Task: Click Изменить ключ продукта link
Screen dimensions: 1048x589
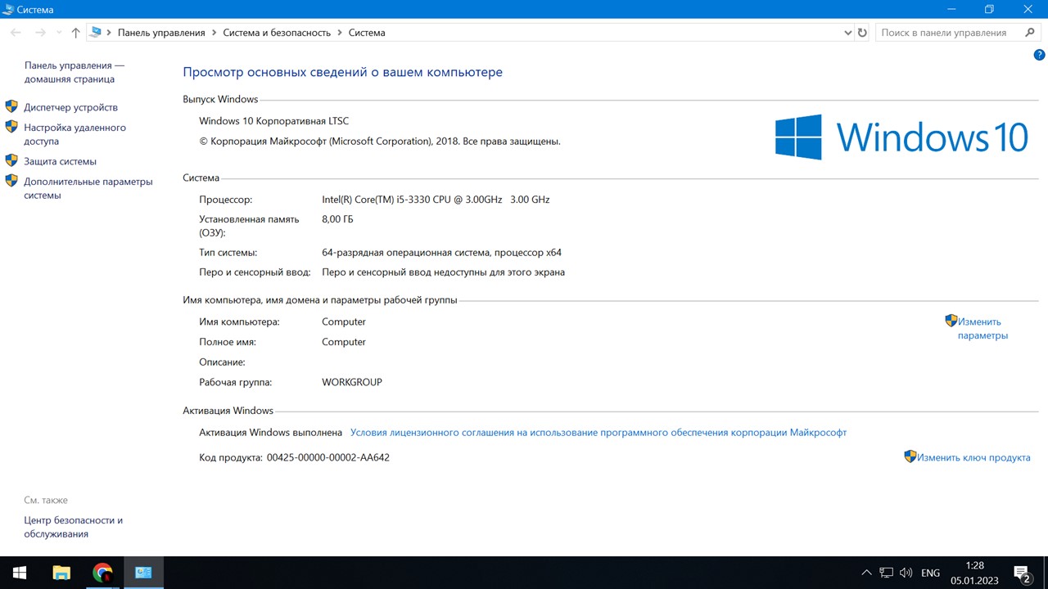Action: pos(973,457)
